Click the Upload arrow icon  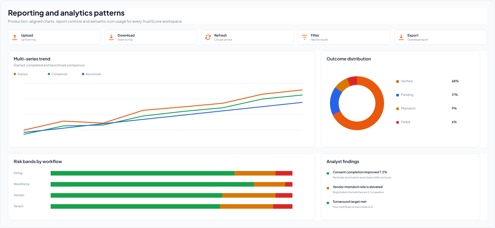15,37
